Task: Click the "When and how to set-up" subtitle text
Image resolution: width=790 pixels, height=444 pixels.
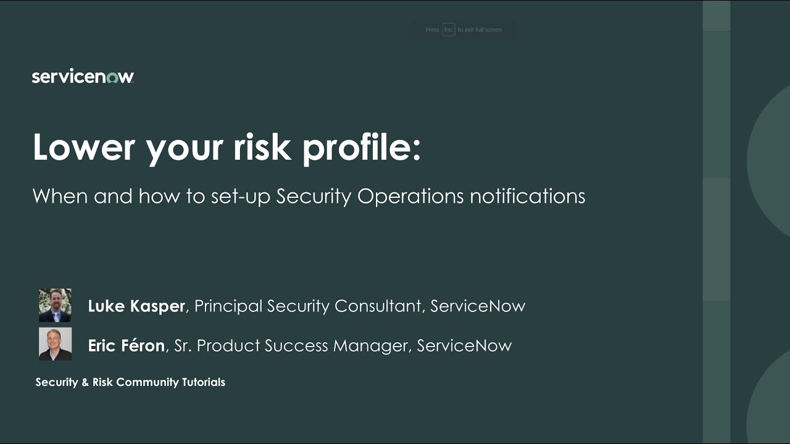Action: click(151, 196)
